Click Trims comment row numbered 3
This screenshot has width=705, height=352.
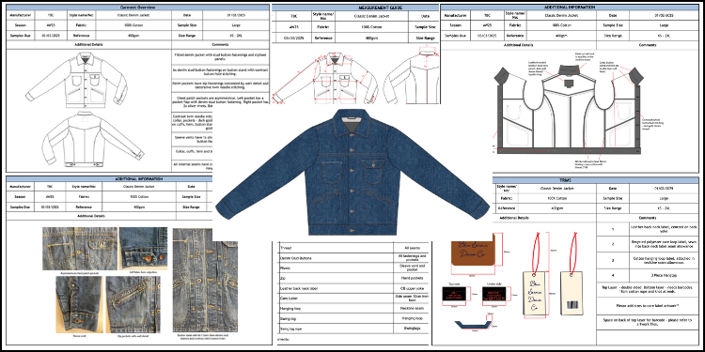tap(648, 260)
